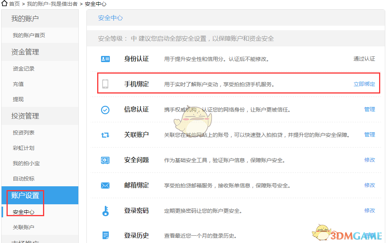Open 提现 in sidebar
386x243 pixels.
18,99
